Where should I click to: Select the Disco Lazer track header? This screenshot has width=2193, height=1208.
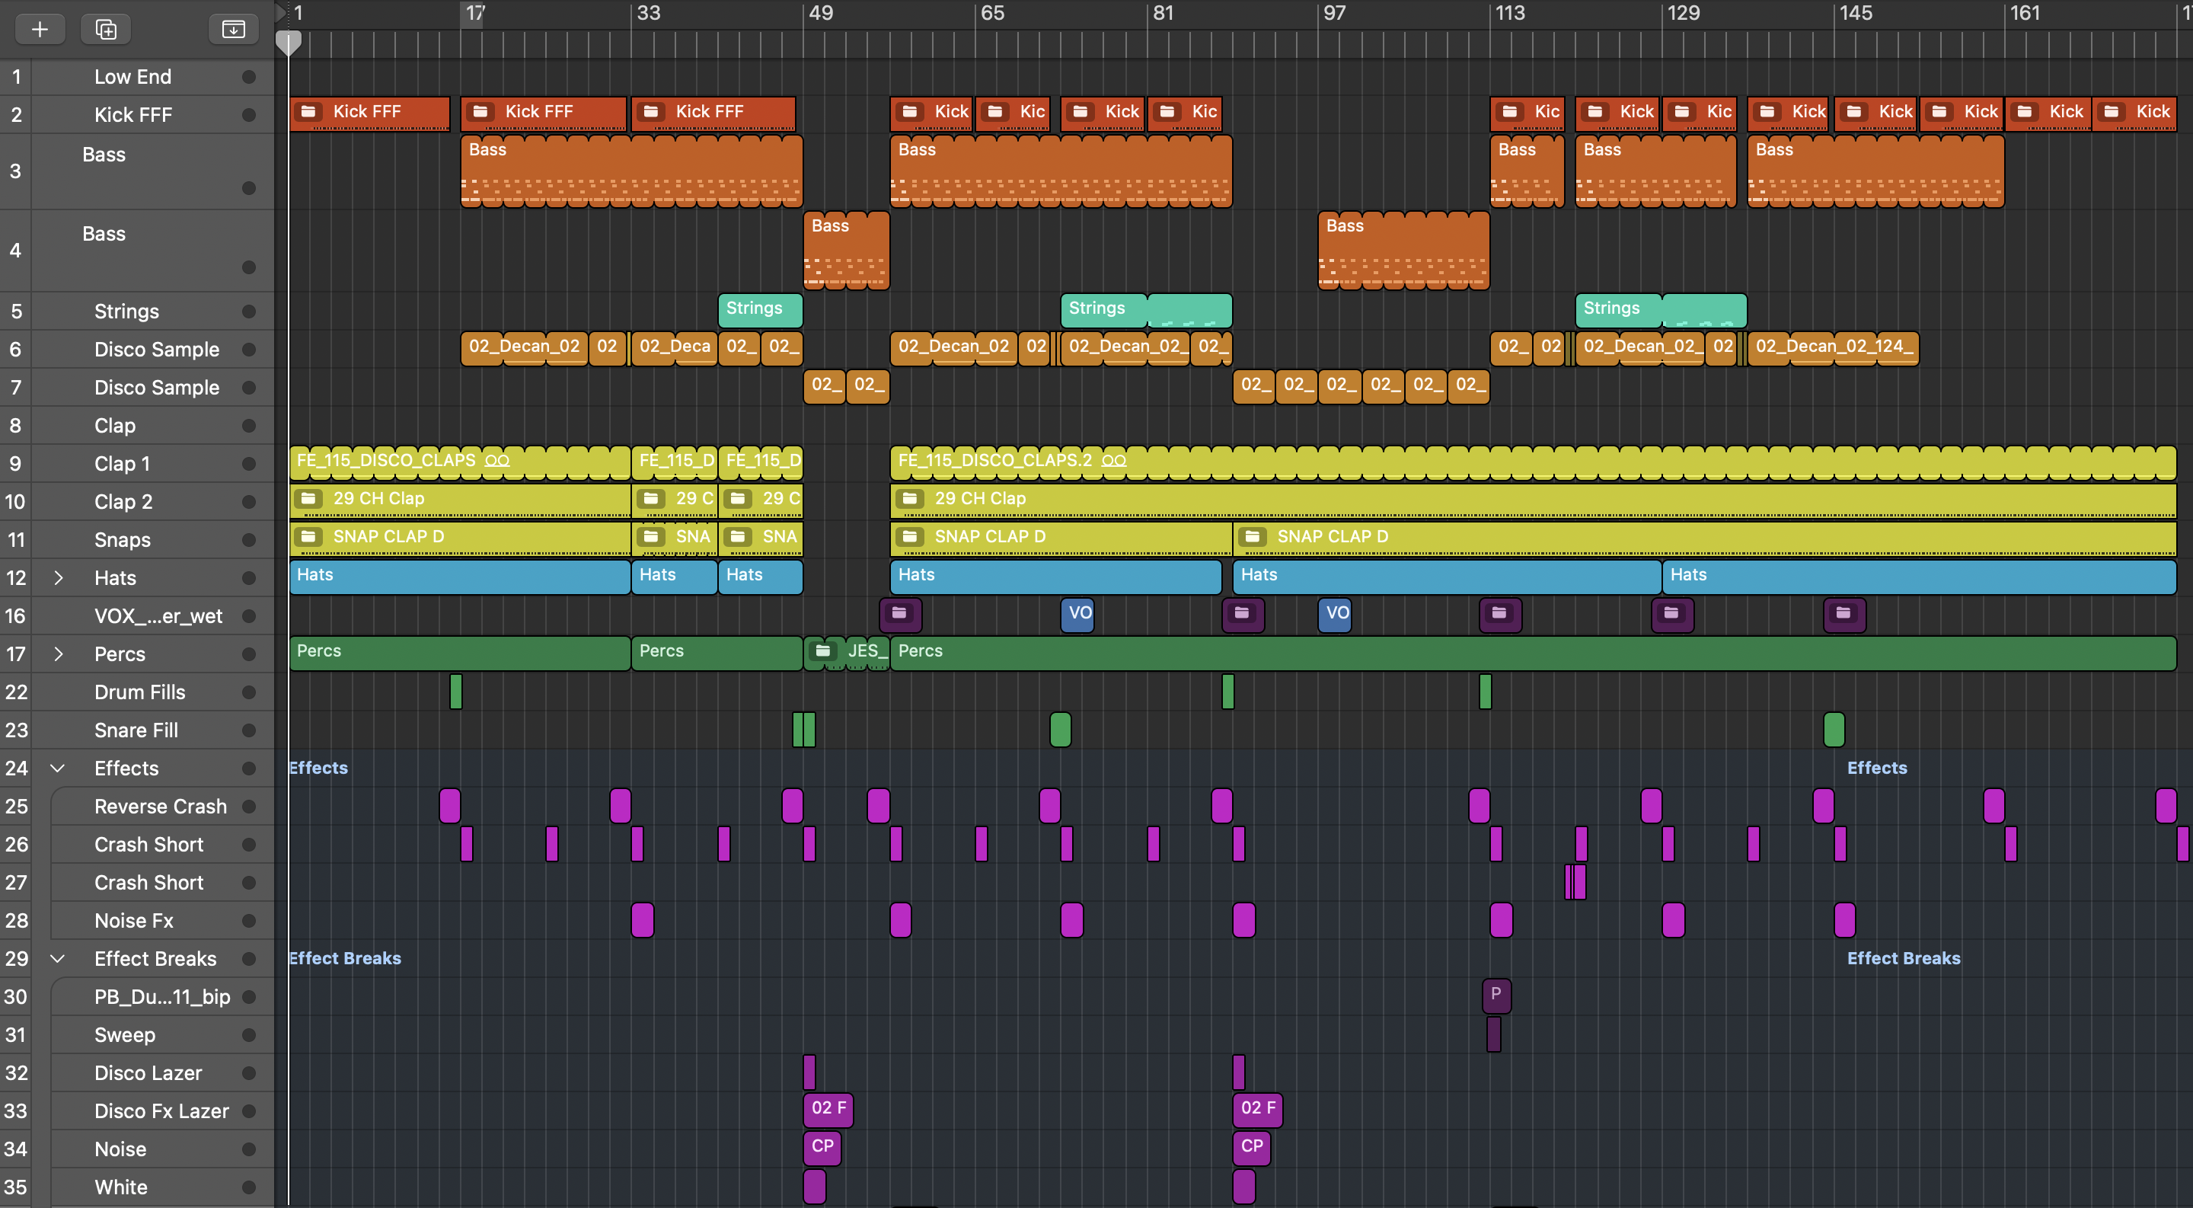pyautogui.click(x=148, y=1072)
